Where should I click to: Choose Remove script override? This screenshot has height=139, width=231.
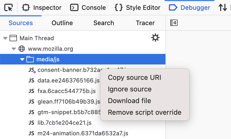(145, 112)
